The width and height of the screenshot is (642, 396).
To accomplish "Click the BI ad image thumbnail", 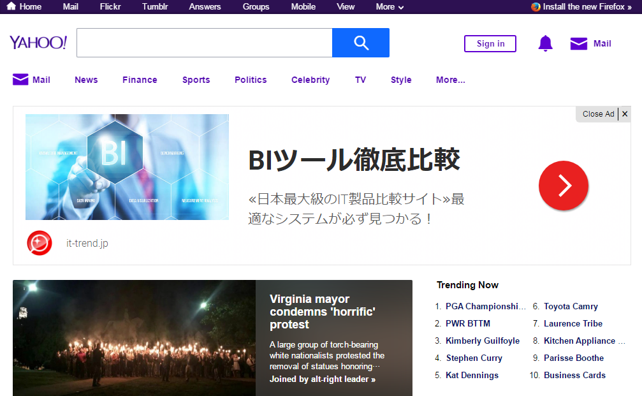I will pyautogui.click(x=127, y=167).
